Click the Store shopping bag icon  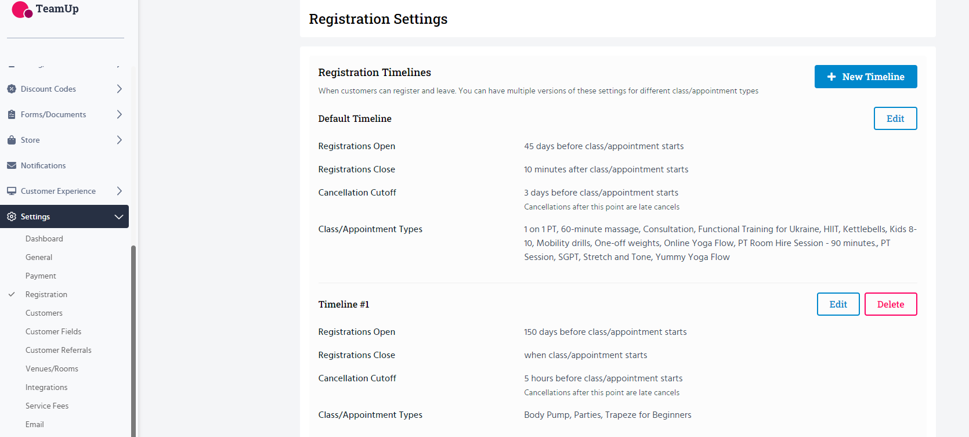pos(12,140)
